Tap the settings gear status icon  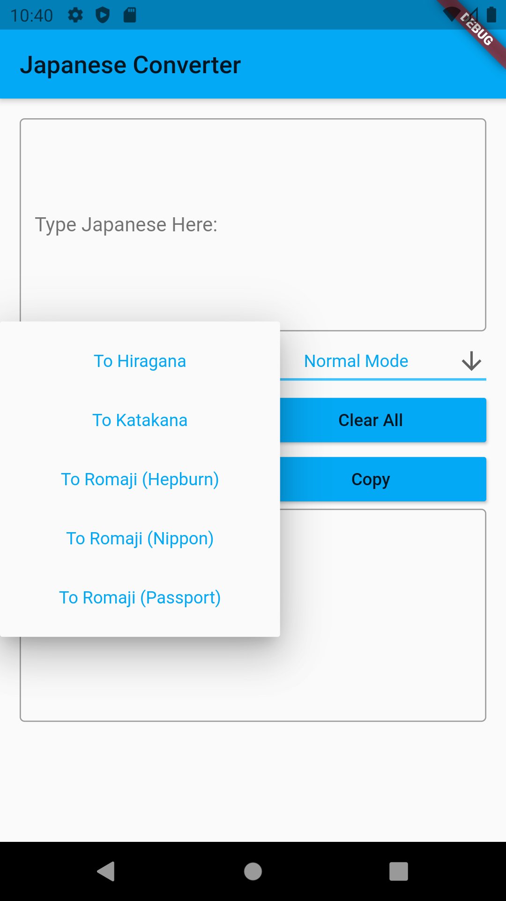pos(75,15)
